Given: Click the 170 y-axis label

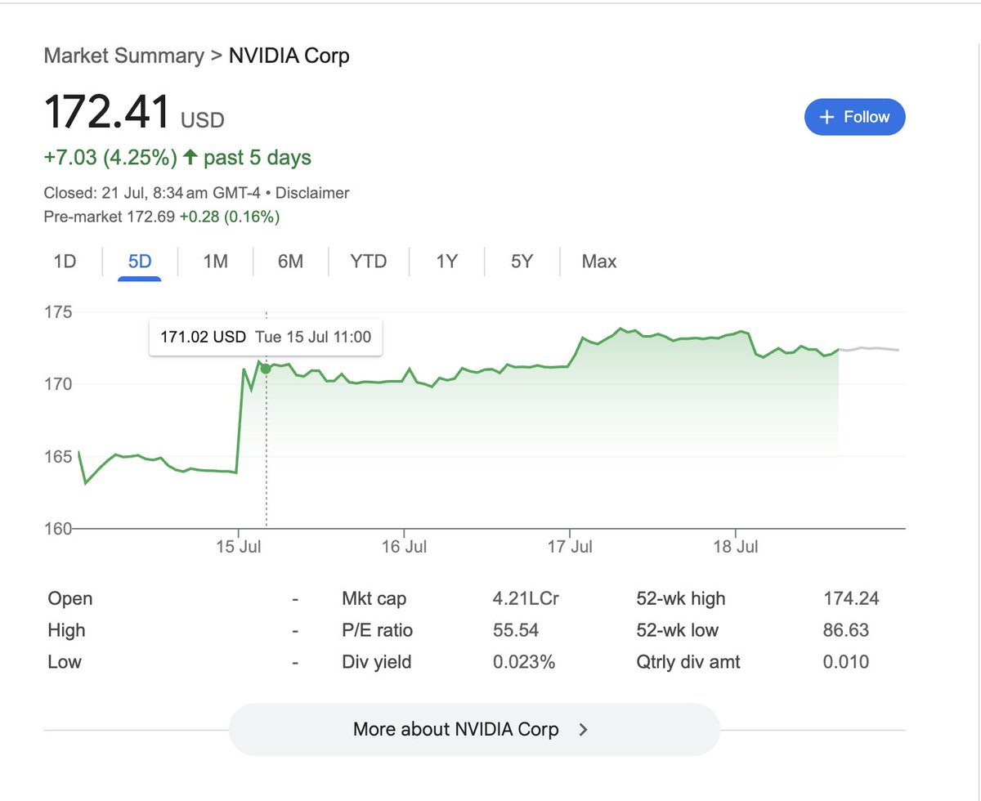Looking at the screenshot, I should [58, 384].
